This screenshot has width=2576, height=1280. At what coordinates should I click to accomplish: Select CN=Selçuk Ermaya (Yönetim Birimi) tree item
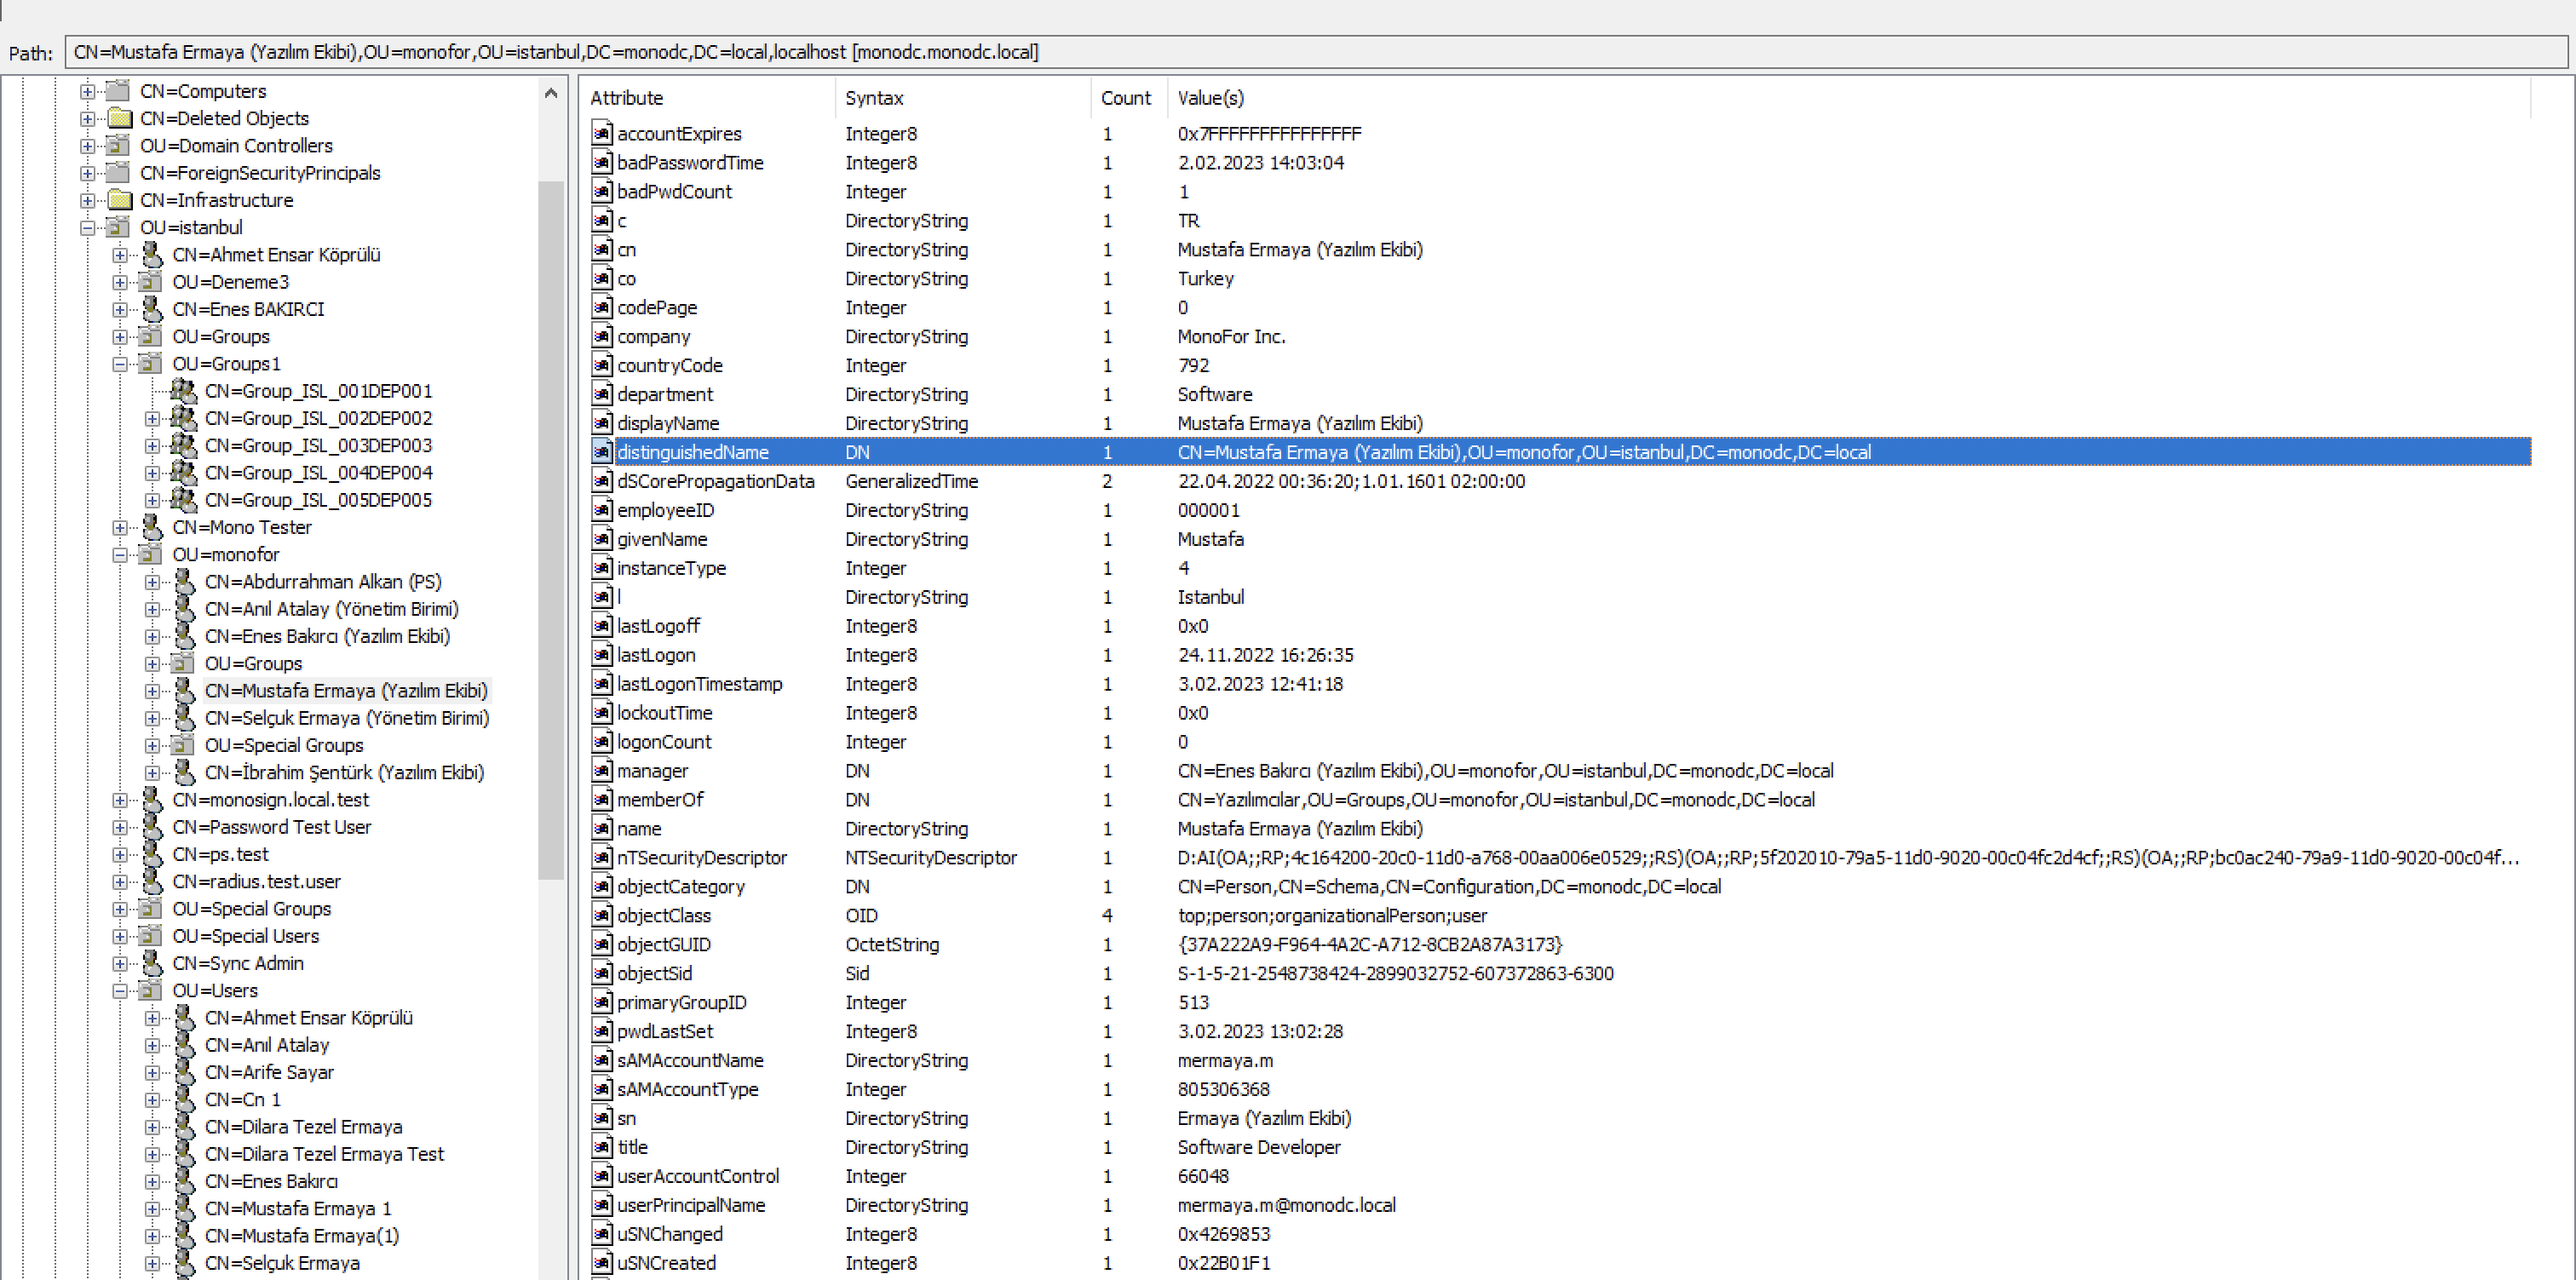tap(346, 718)
